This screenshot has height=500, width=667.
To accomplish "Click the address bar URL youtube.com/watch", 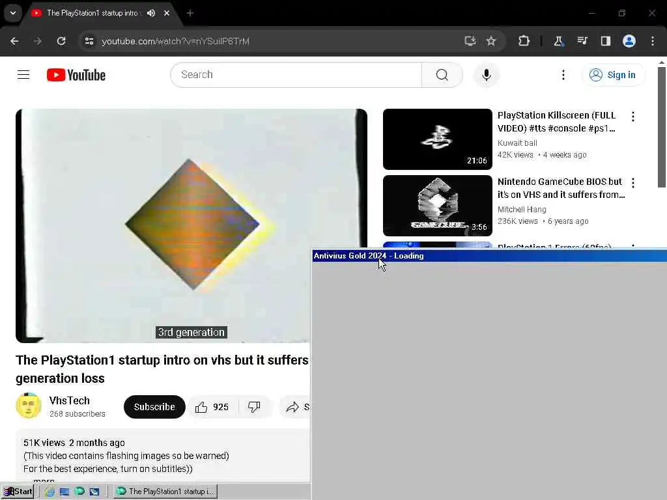I will pos(175,41).
